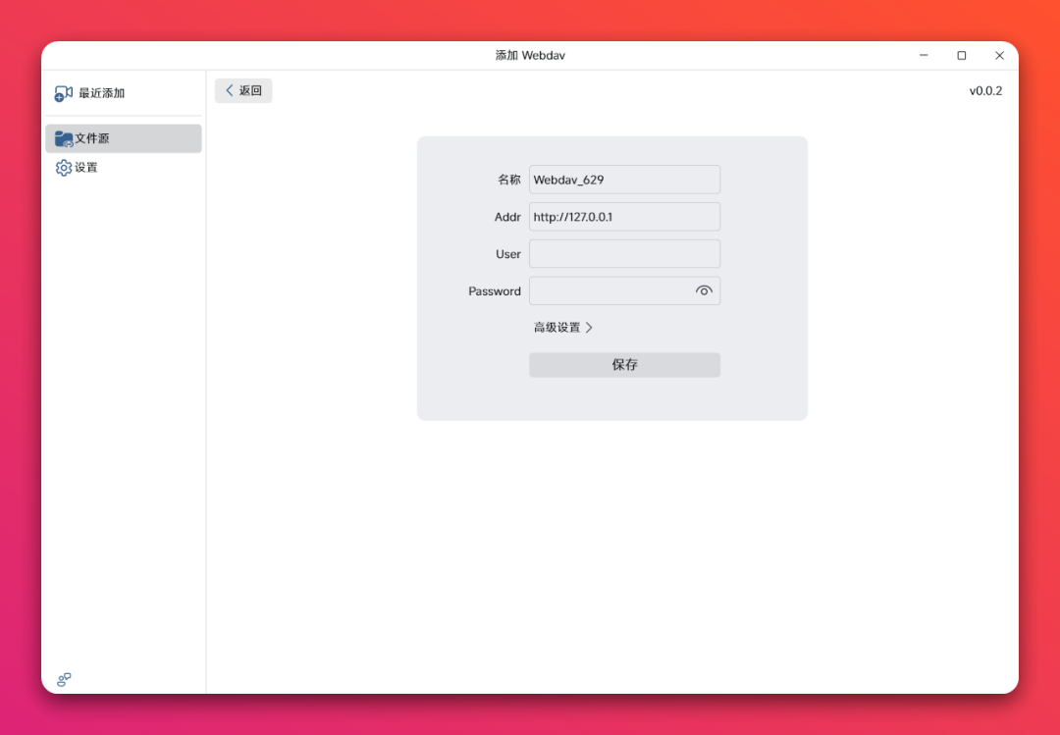Click the chevron arrow next to 高级设置
Viewport: 1060px width, 735px height.
589,328
